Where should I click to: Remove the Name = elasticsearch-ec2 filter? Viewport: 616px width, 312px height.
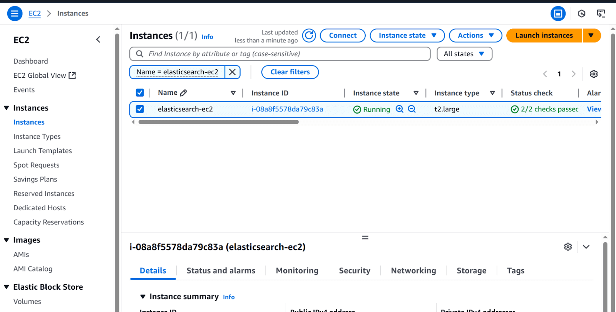pyautogui.click(x=232, y=72)
